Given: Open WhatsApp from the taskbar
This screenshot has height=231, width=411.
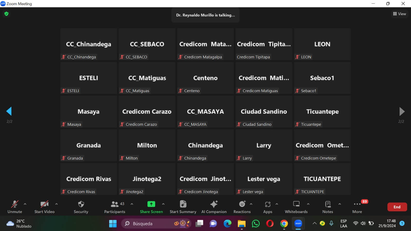Looking at the screenshot, I should tap(256, 224).
